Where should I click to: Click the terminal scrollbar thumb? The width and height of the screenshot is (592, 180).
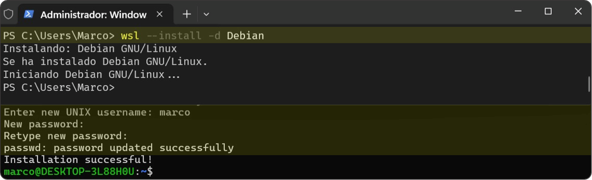[589, 84]
